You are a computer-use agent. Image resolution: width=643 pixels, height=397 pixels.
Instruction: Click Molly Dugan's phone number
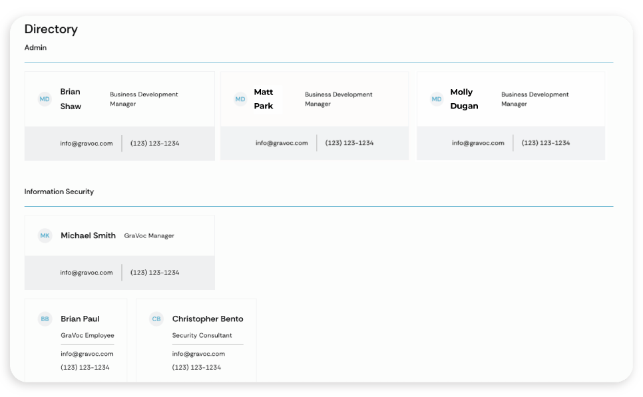[x=546, y=142]
